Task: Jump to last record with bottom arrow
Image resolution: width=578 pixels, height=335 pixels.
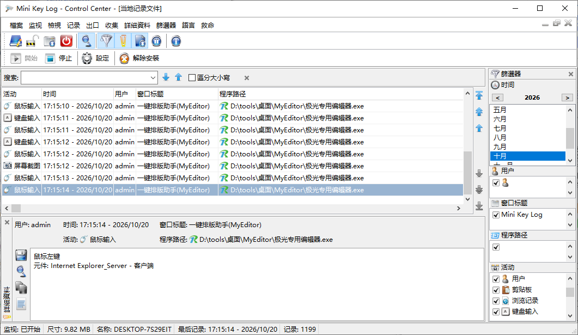Action: click(x=479, y=206)
